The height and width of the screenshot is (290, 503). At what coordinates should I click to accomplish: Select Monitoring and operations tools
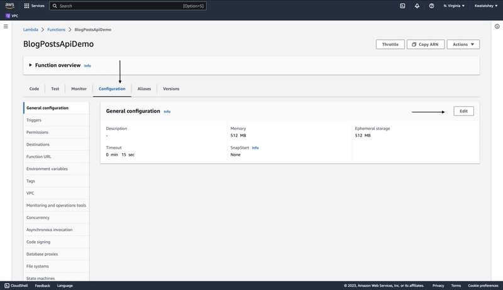point(56,205)
